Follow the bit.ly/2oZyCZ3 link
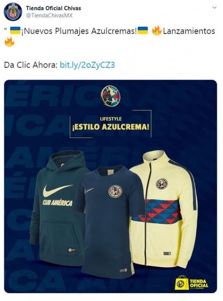Screen dimensions: 223x301 (87, 65)
